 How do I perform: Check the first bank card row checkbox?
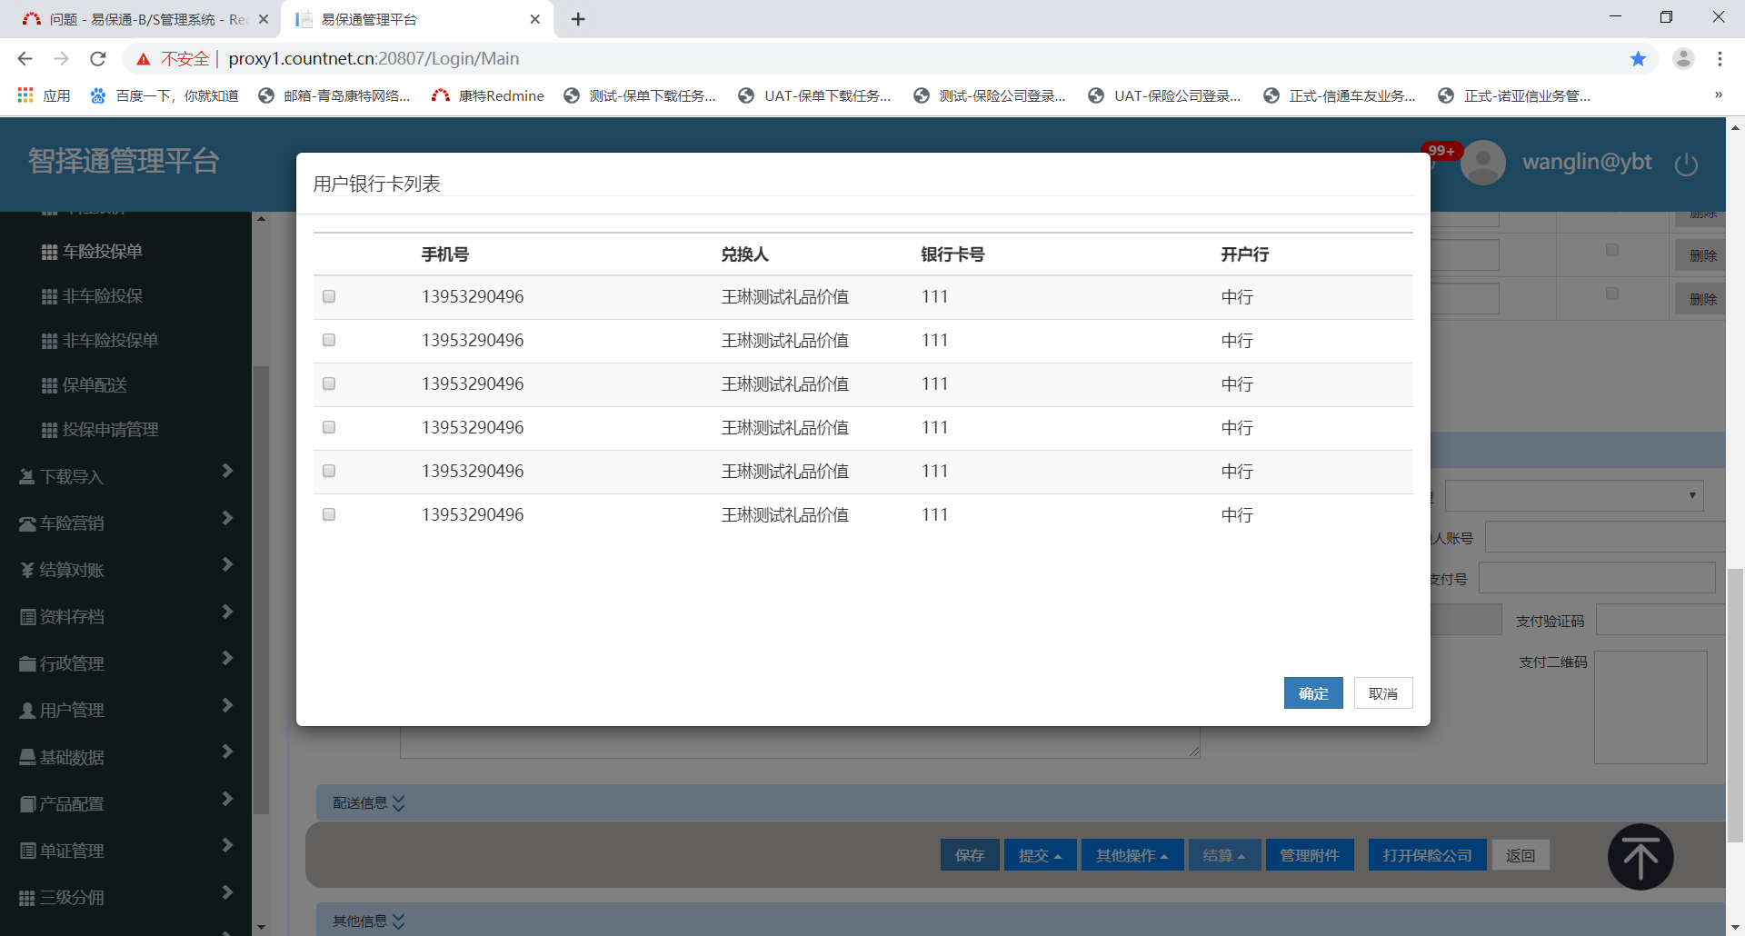(x=329, y=297)
